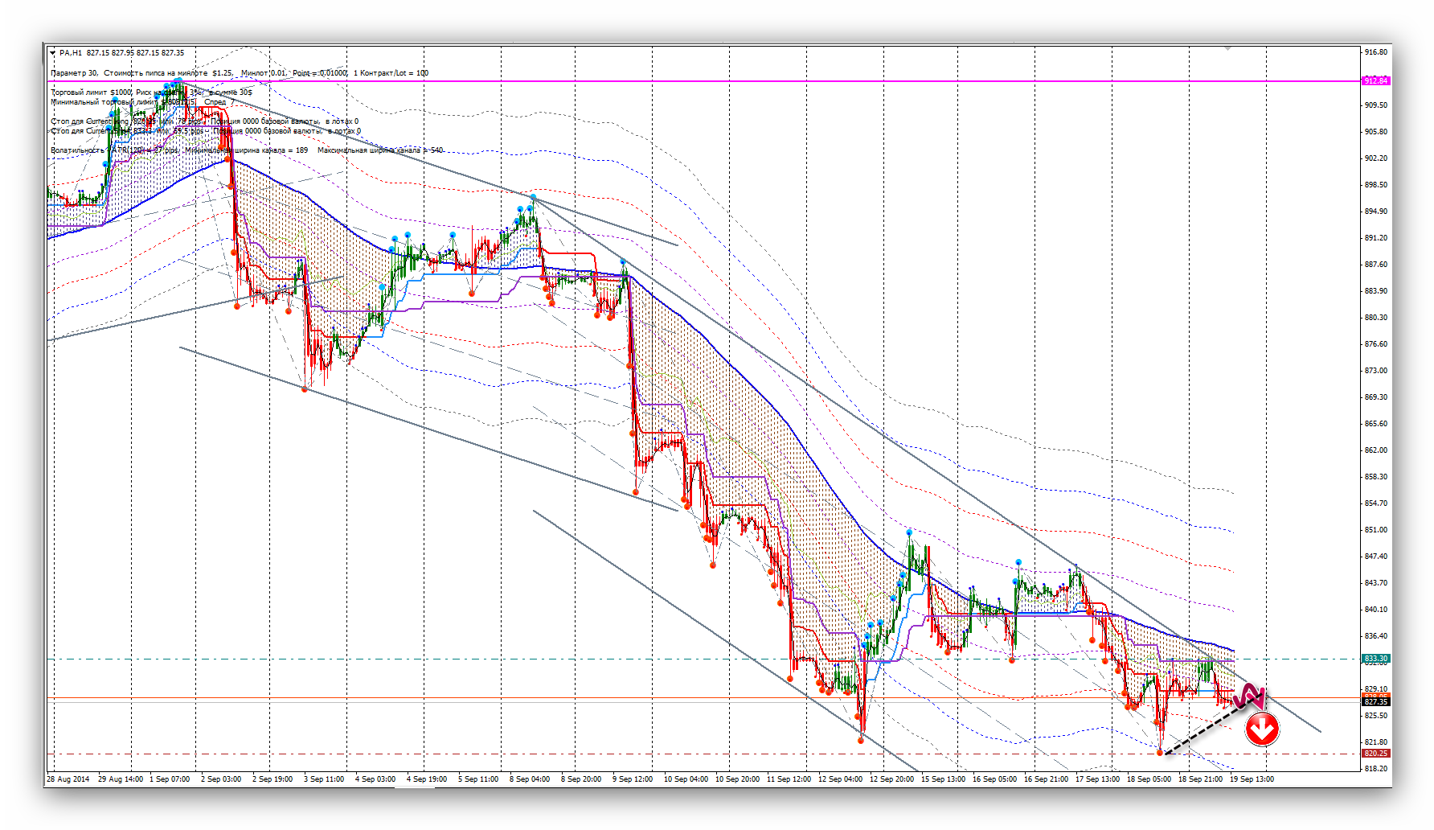Viewport: 1434px width, 830px height.
Task: Click the '28 Aug 2014' time axis label
Action: 68,779
